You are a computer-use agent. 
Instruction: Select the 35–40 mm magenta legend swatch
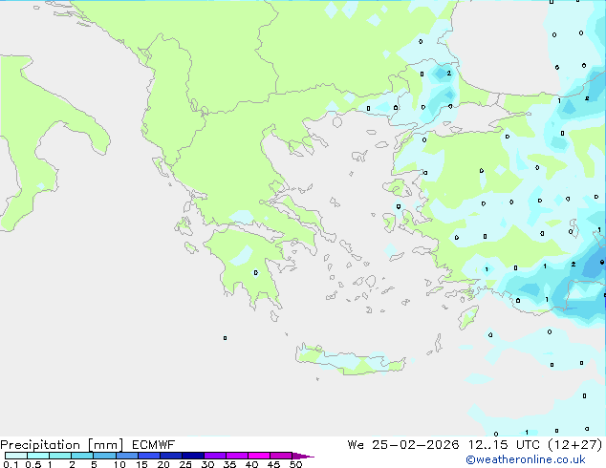[237, 456]
